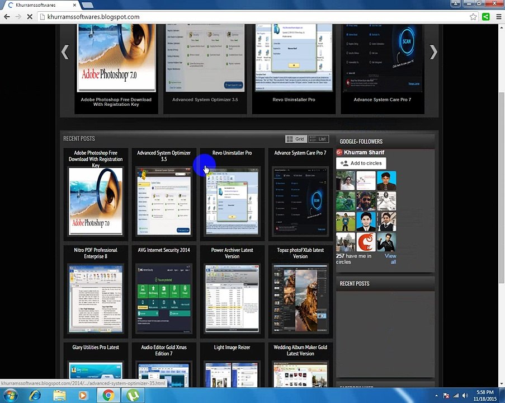Open carousel Adobe Photoshop 7.0 image
The image size is (505, 403).
(116, 58)
